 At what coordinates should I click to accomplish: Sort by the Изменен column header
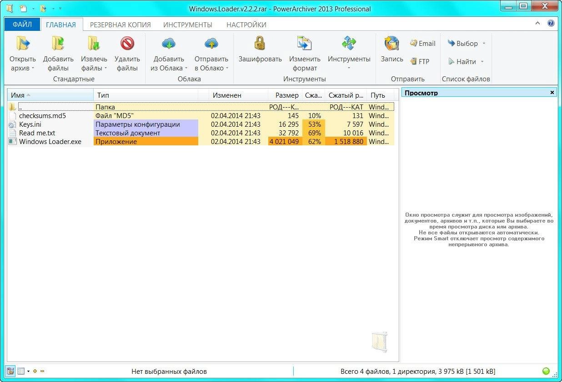coord(238,95)
